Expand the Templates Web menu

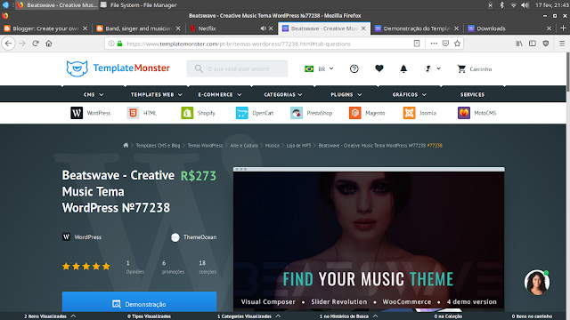157,94
